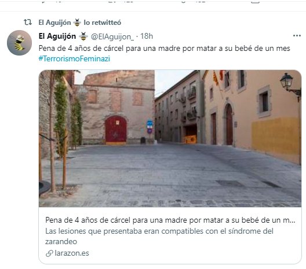Click the article card headline 'Pena de 4 años'
306x269 pixels.
(170, 220)
